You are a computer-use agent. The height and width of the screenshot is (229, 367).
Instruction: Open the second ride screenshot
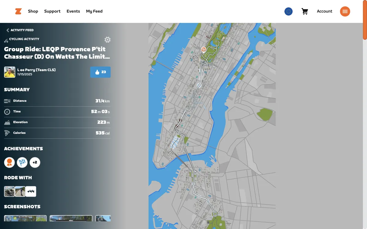click(x=71, y=218)
